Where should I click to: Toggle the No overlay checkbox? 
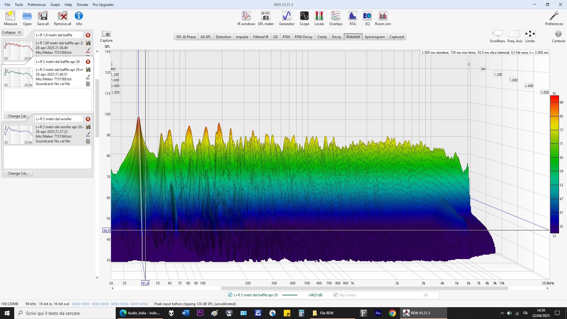click(335, 295)
